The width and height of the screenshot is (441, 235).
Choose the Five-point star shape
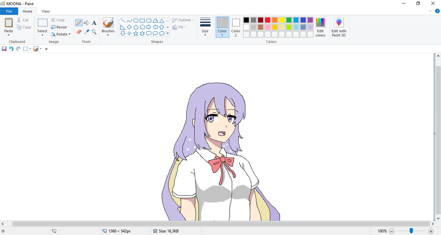[136, 33]
